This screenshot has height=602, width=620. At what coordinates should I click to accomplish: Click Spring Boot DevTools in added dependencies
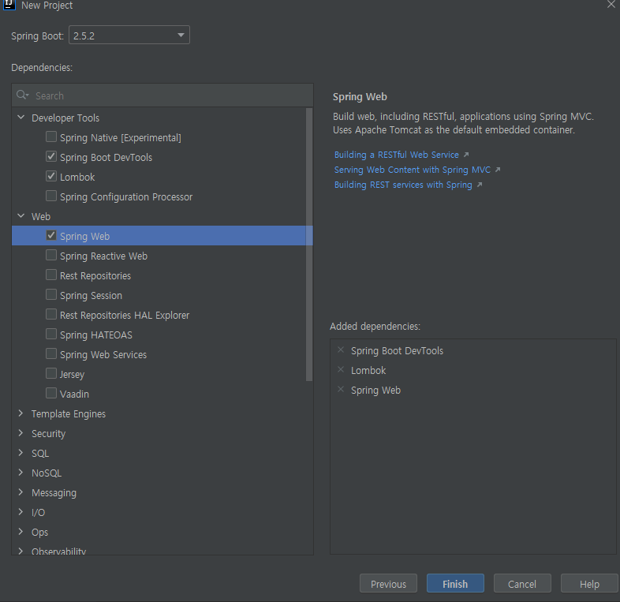click(397, 351)
